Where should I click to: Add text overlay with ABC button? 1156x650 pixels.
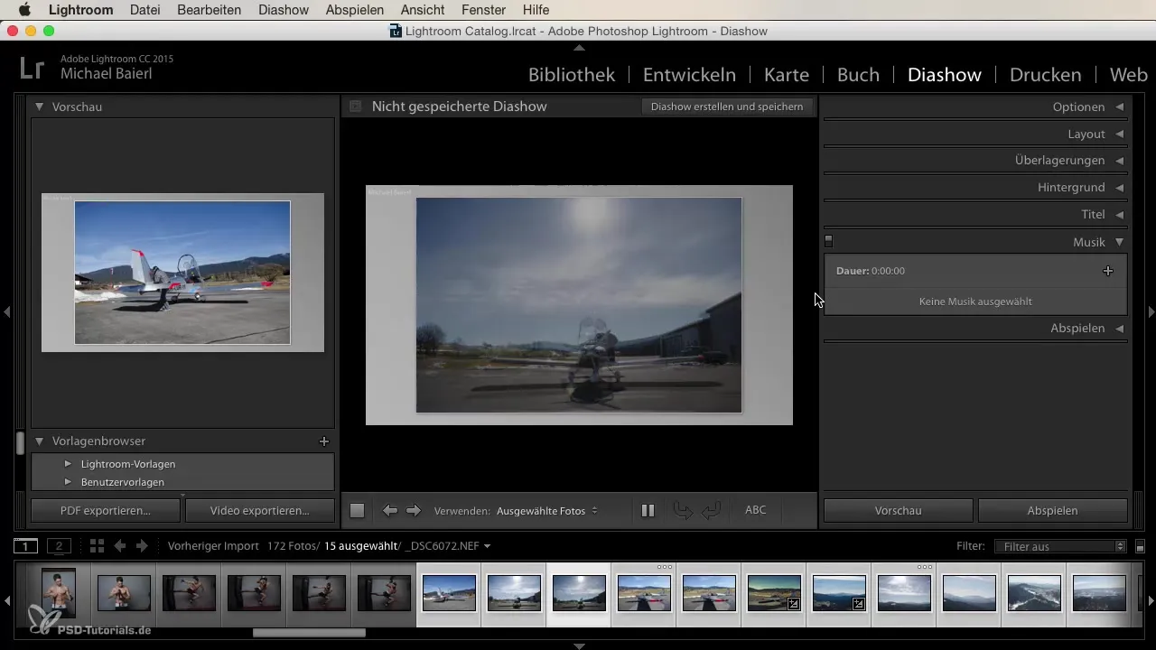755,510
